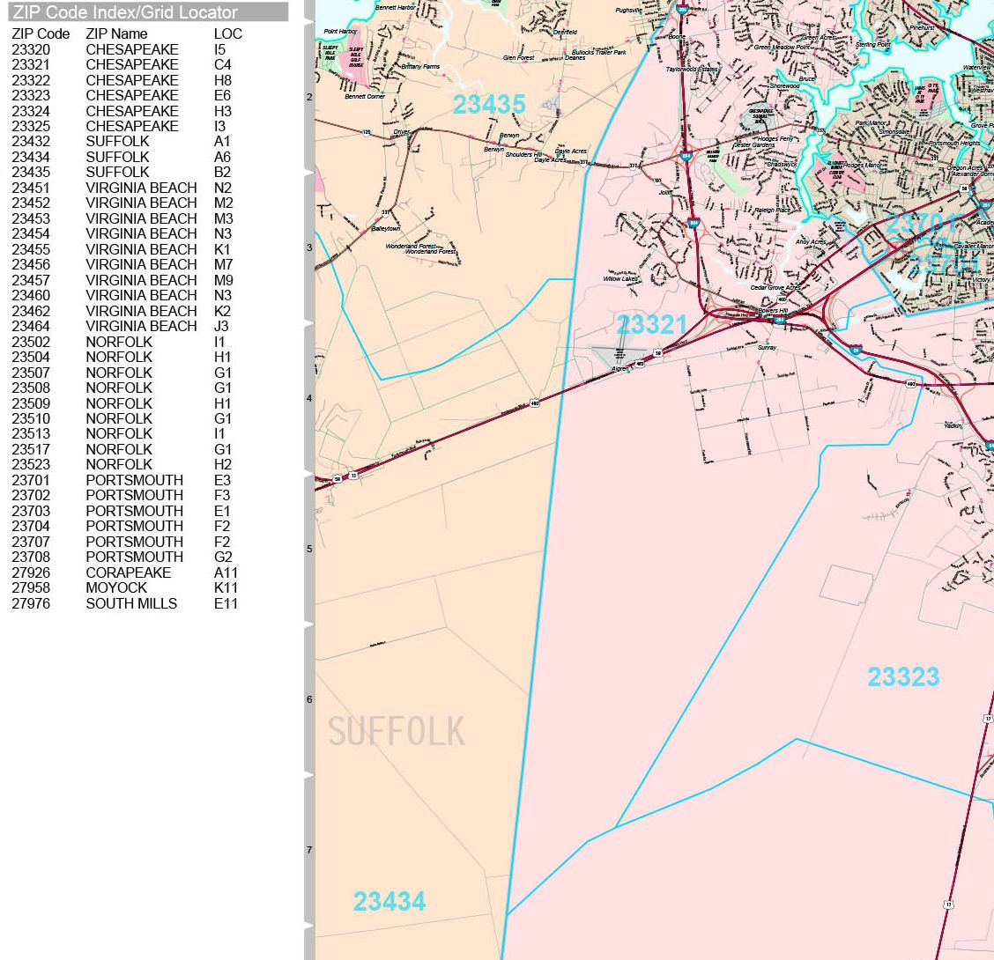Click the 23523 Norfolk entry
994x960 pixels.
(x=127, y=464)
